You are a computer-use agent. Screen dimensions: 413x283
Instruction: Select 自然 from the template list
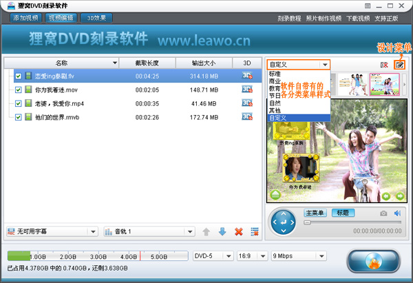click(x=299, y=103)
